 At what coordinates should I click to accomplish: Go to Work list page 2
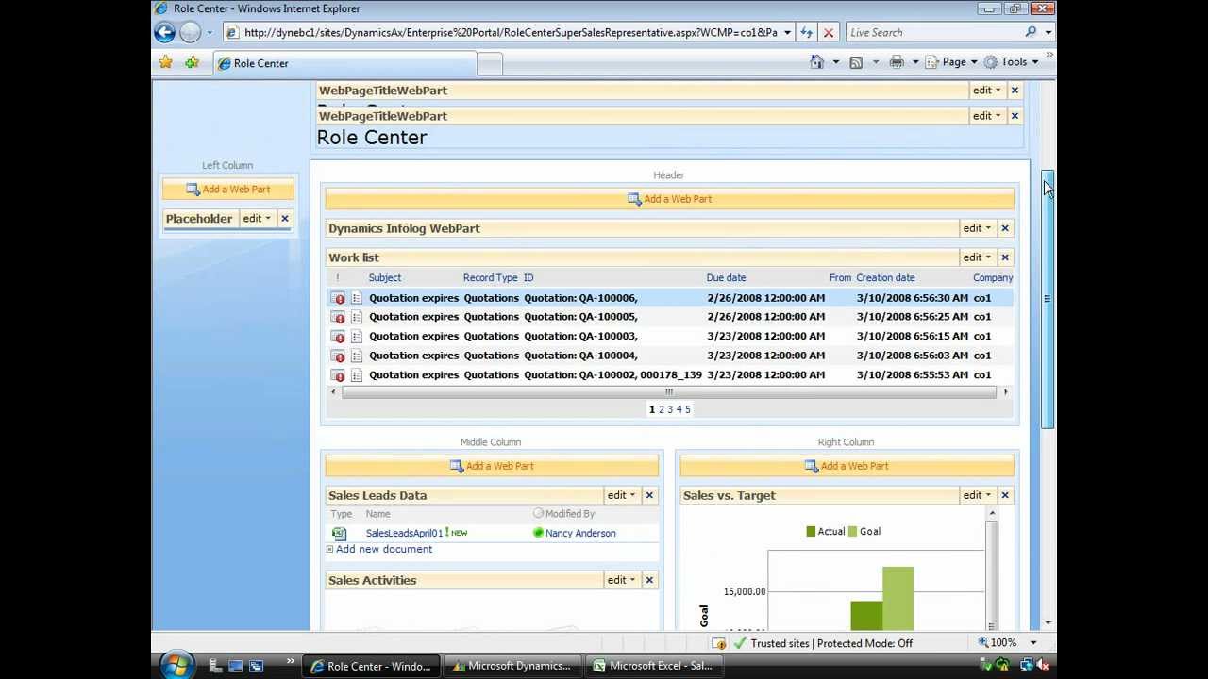tap(662, 409)
